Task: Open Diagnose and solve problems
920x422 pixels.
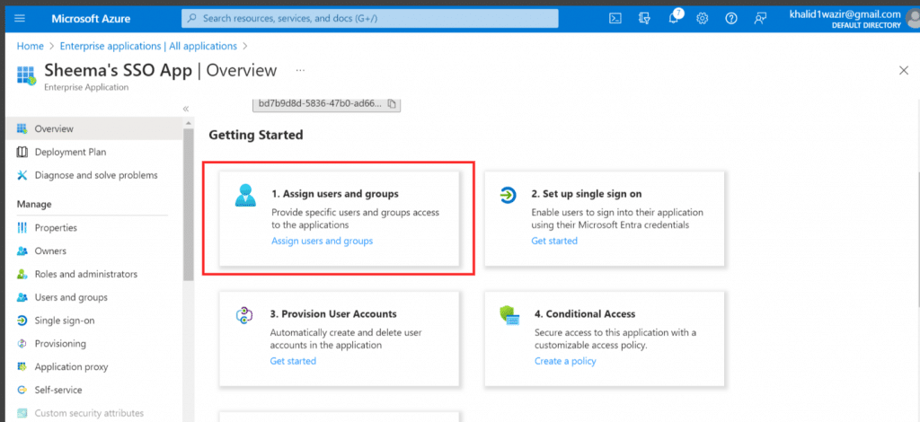Action: tap(94, 175)
